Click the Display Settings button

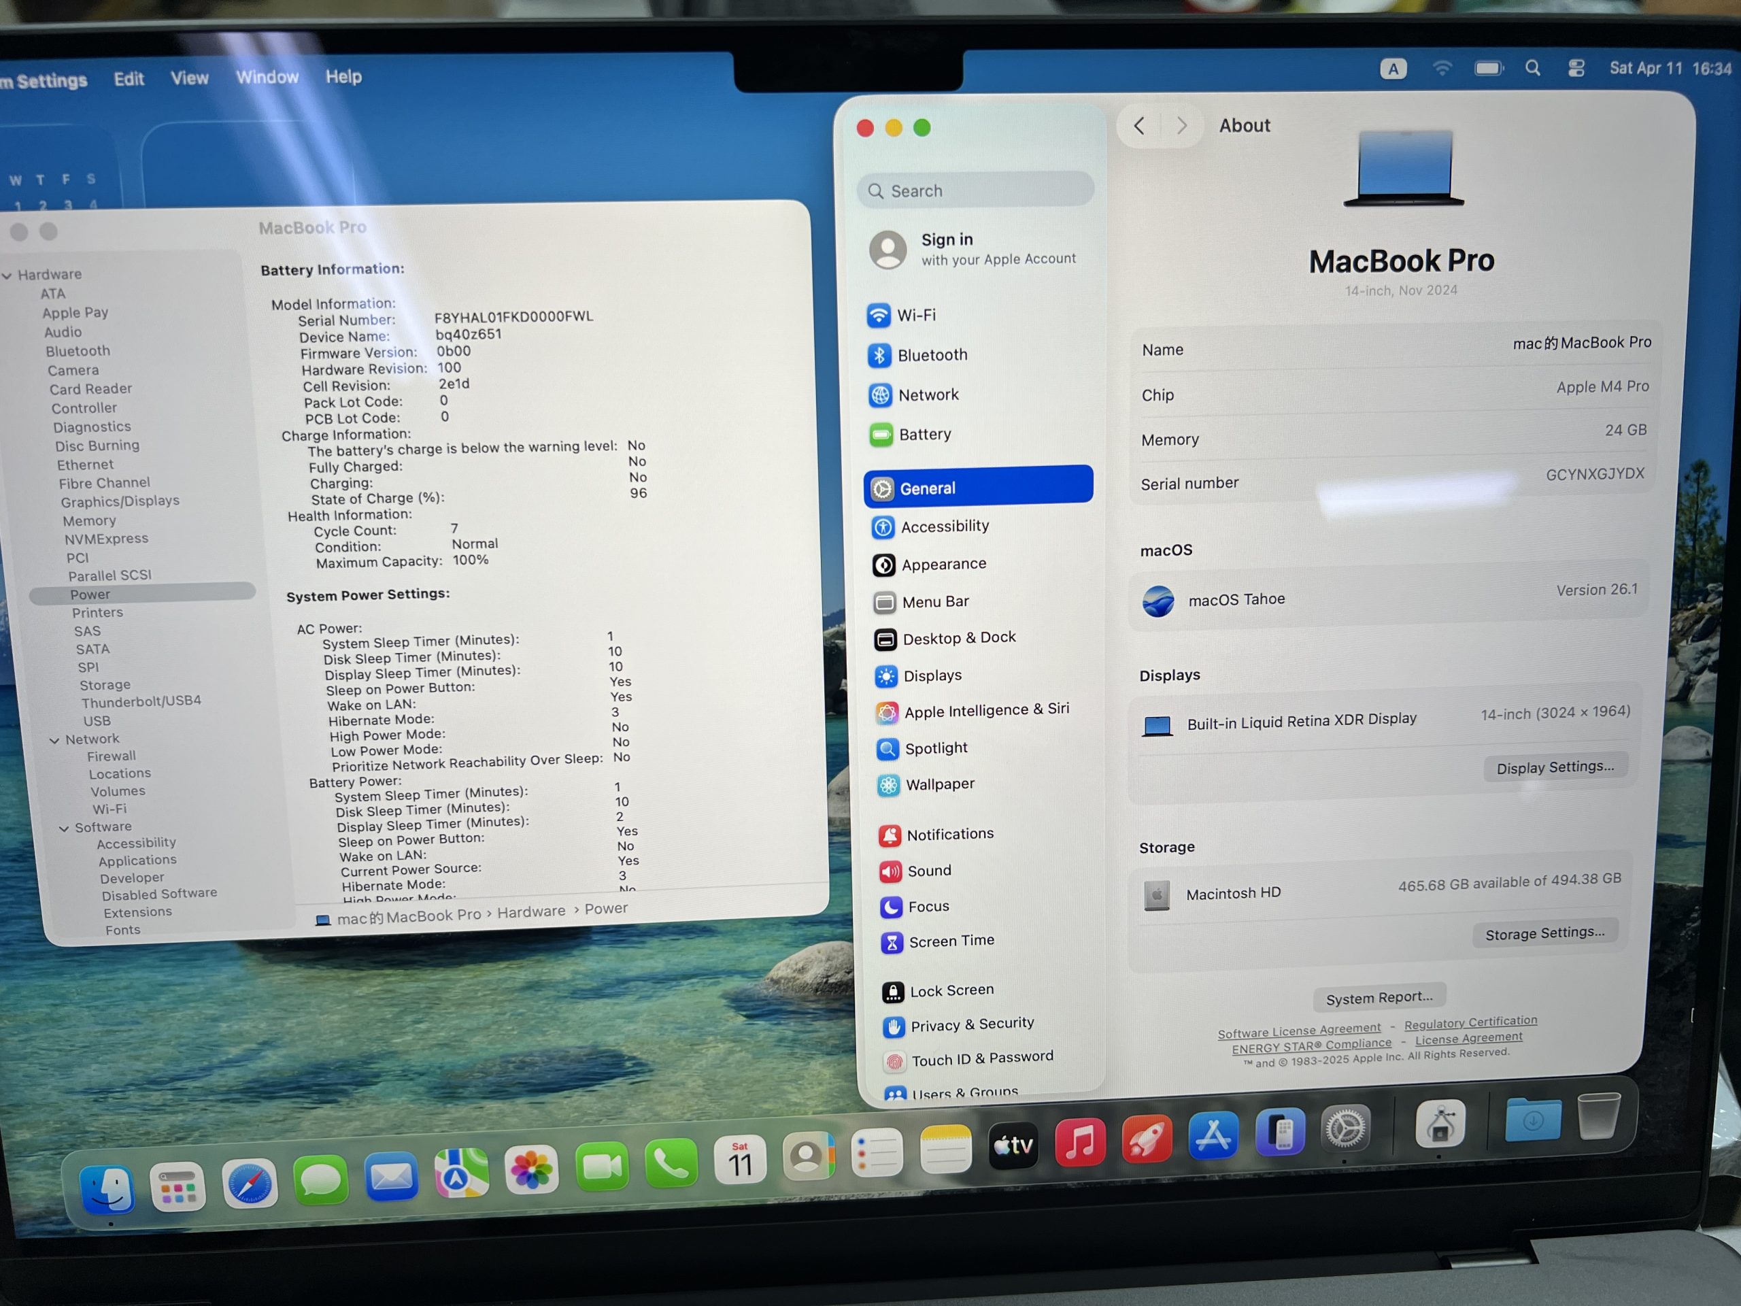coord(1555,767)
